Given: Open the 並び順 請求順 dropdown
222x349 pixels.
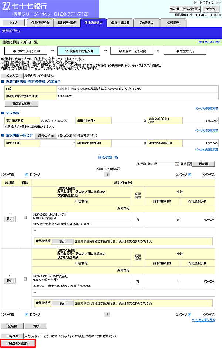Looking at the screenshot, I should coord(163,164).
